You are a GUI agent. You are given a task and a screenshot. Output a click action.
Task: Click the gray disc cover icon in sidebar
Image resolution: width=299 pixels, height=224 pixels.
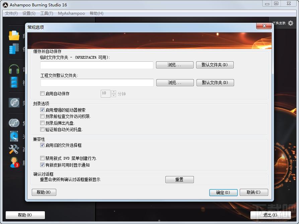[x=14, y=103]
